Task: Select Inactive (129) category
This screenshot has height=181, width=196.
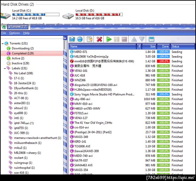Action: coord(20,63)
